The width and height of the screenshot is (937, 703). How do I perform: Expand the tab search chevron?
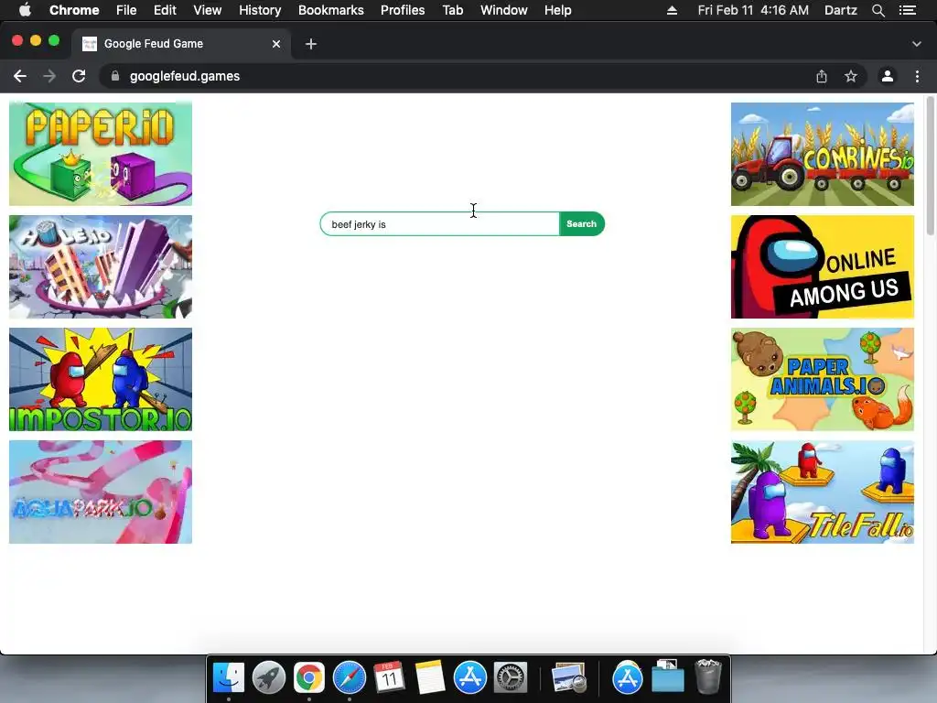[x=917, y=44]
